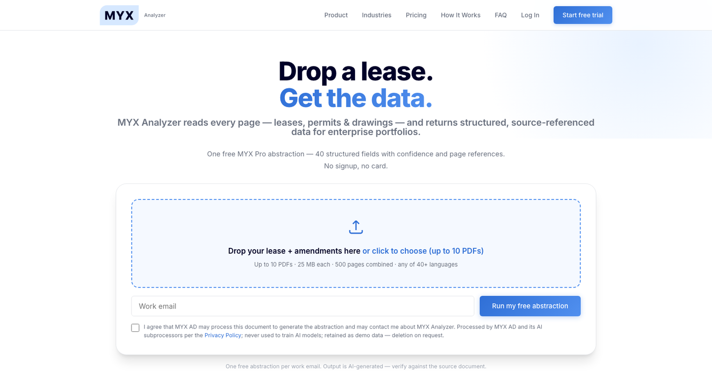
Task: Click 'One free abstraction per work email' note
Action: tap(356, 366)
